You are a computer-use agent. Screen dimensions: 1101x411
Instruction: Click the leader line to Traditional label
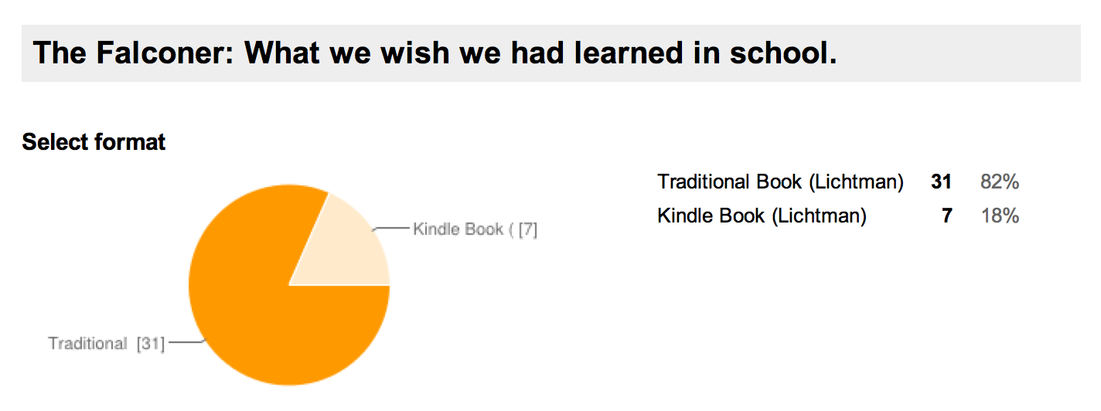click(x=184, y=343)
